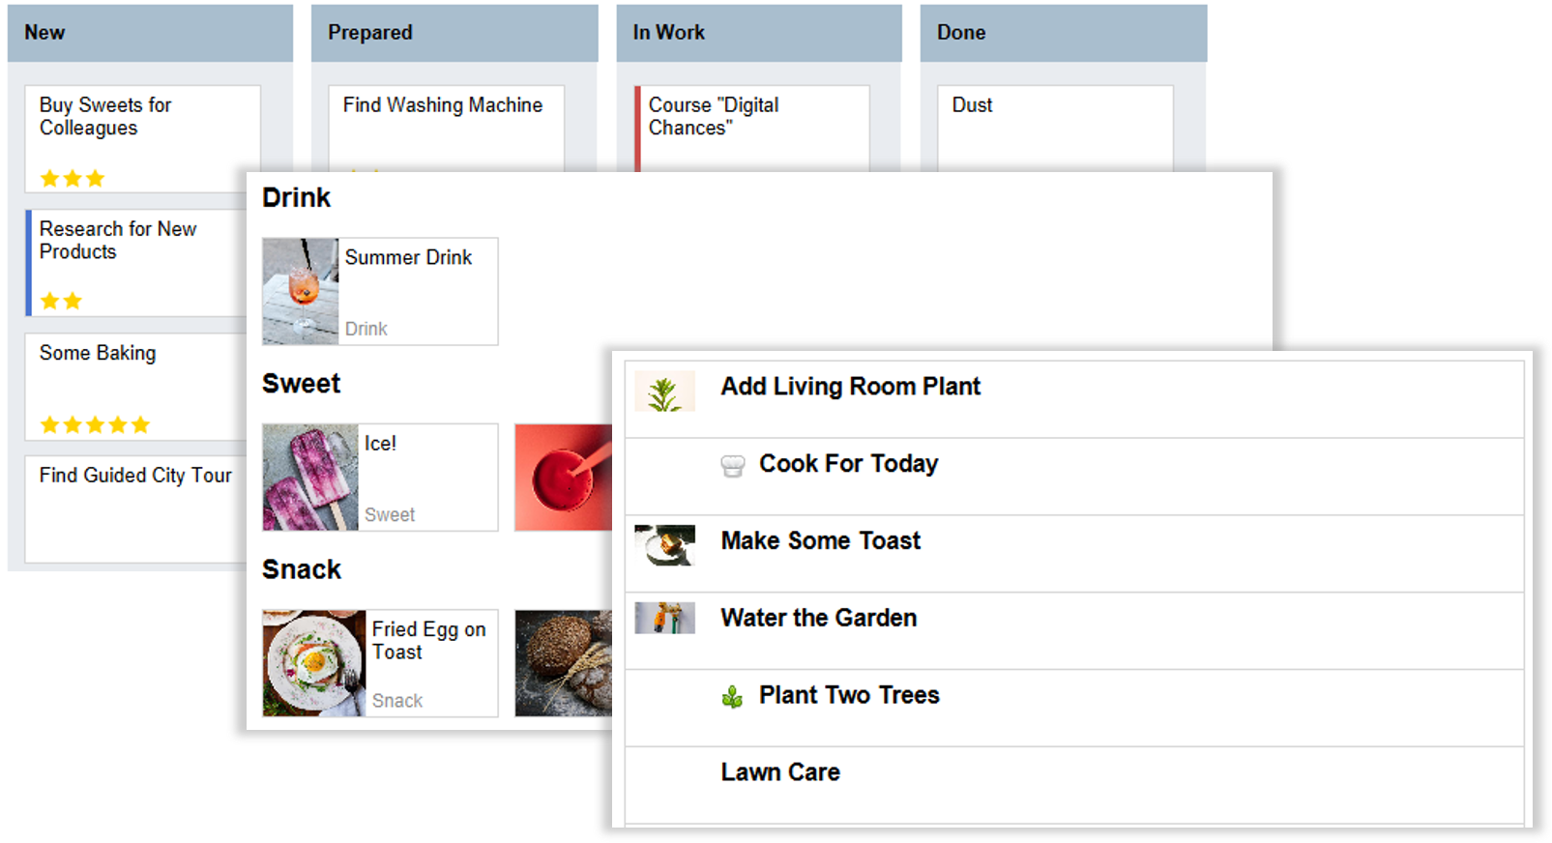The image size is (1552, 843).
Task: Open the Research for New Products card
Action: [136, 263]
